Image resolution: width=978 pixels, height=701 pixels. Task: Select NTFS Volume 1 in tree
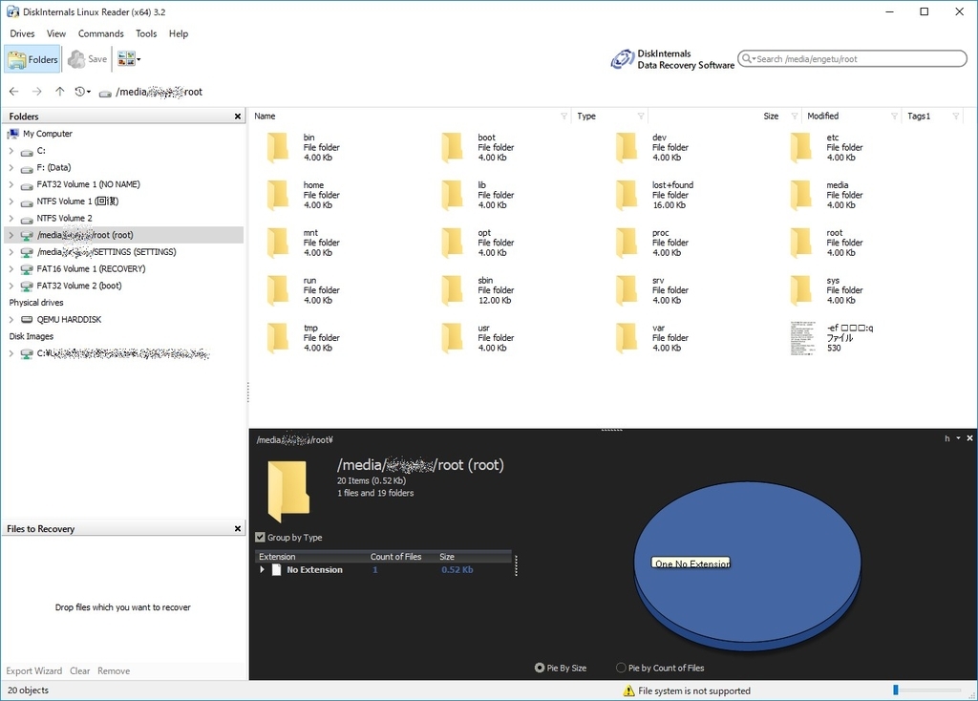click(x=77, y=201)
